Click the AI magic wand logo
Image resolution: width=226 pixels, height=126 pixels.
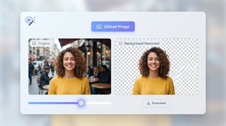[30, 21]
